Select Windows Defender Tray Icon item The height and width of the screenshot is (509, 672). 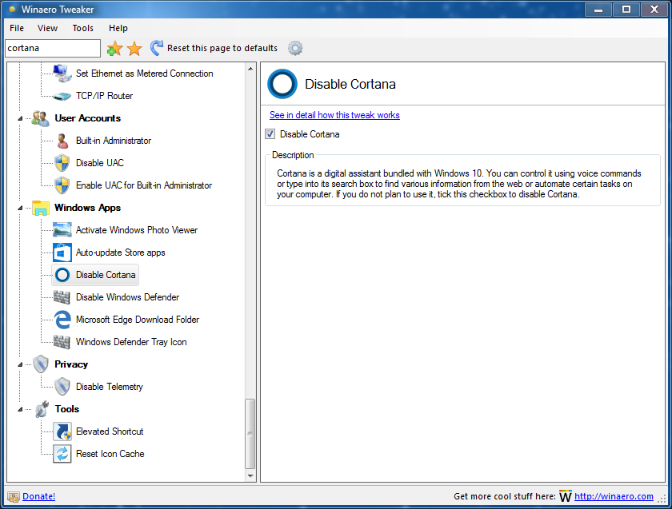pyautogui.click(x=131, y=342)
